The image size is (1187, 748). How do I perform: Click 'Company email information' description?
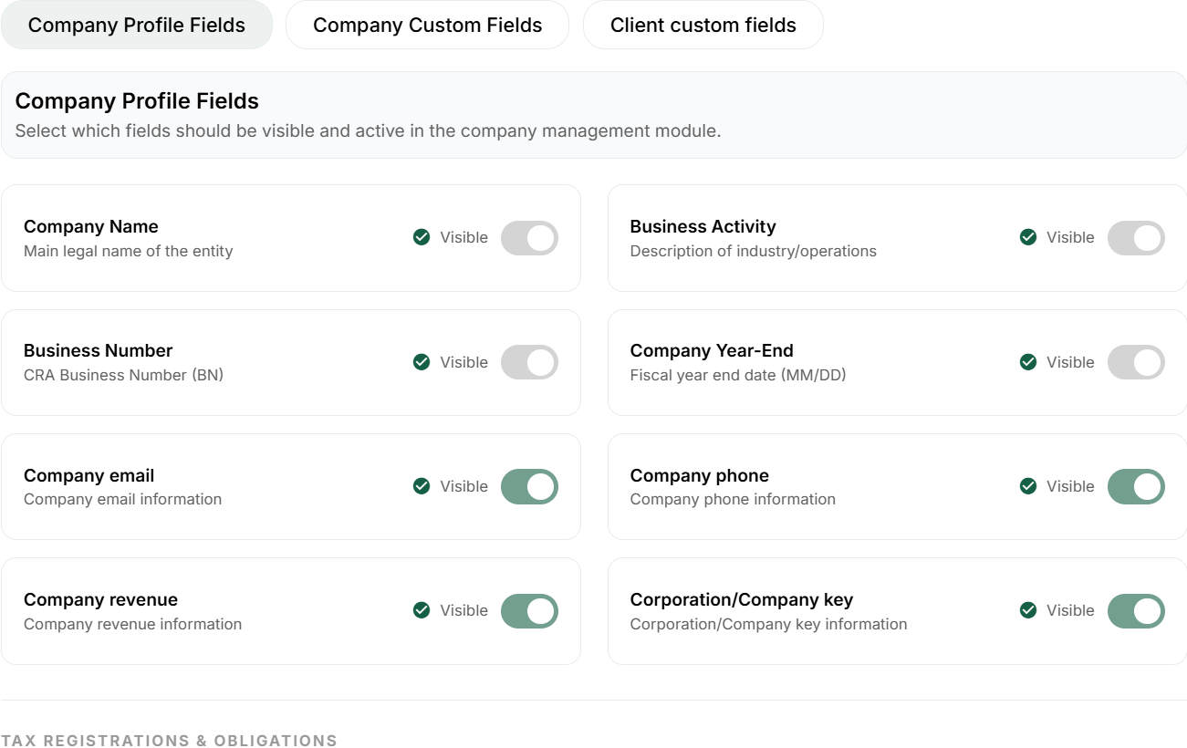pyautogui.click(x=122, y=499)
